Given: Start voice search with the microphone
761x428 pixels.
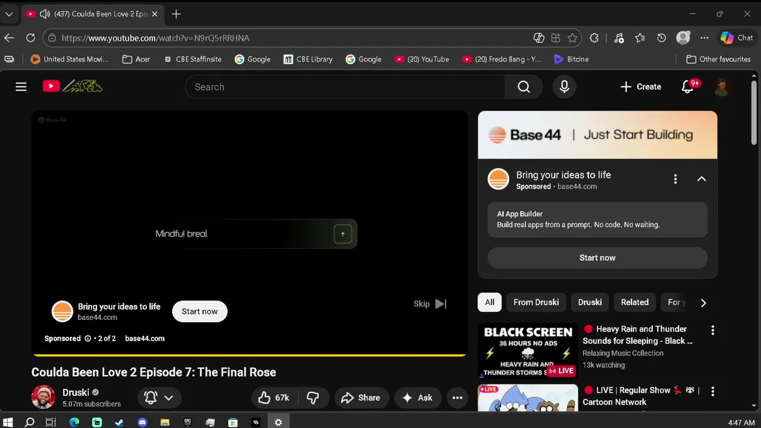Looking at the screenshot, I should pos(564,87).
